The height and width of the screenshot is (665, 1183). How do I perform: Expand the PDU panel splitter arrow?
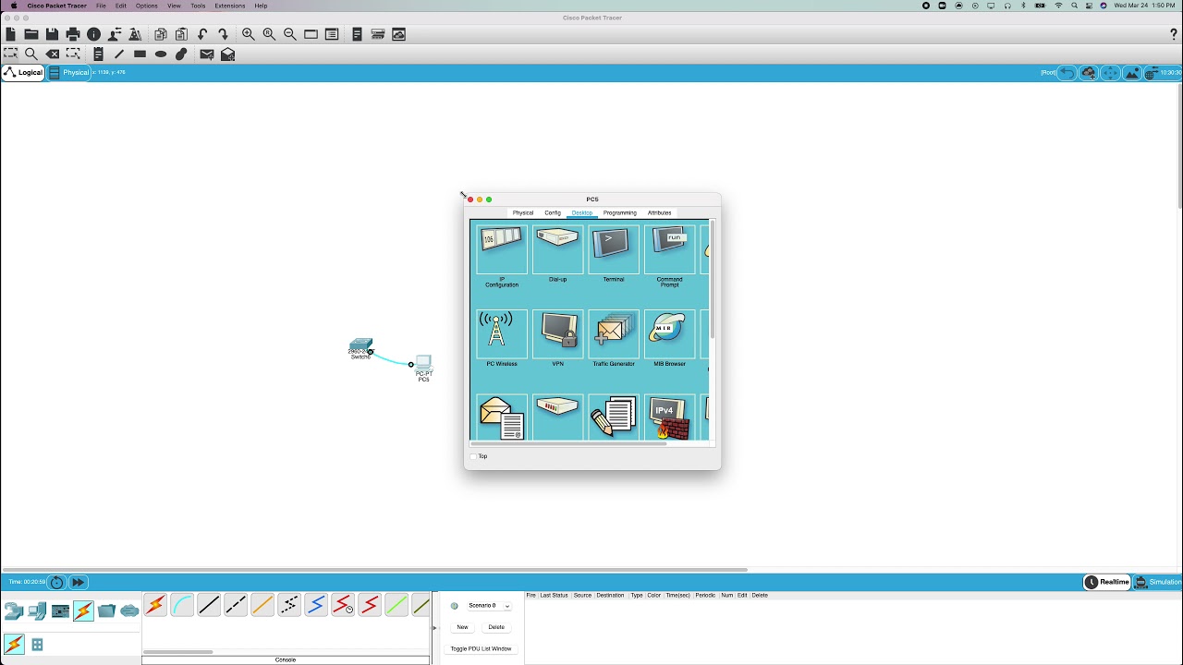click(x=435, y=628)
